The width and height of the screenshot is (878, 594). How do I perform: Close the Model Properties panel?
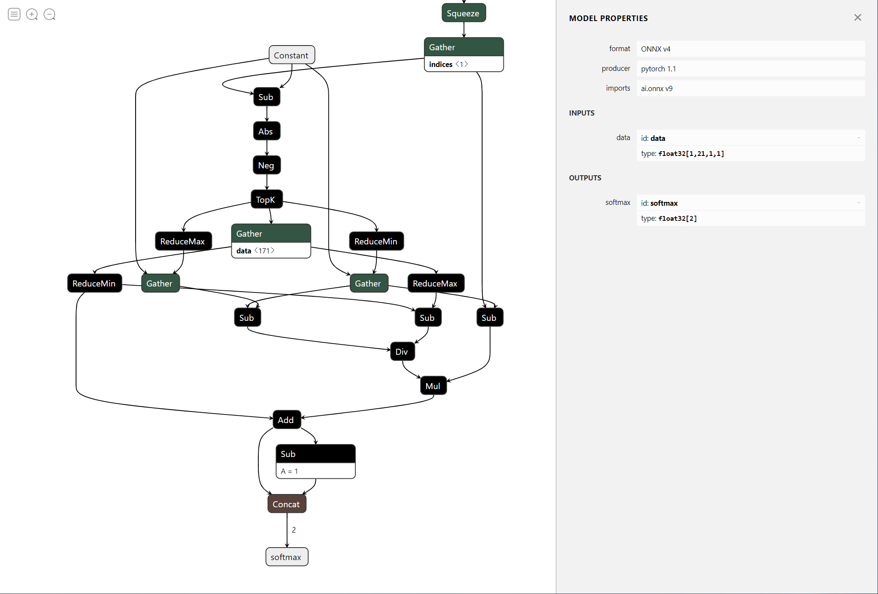click(x=857, y=18)
